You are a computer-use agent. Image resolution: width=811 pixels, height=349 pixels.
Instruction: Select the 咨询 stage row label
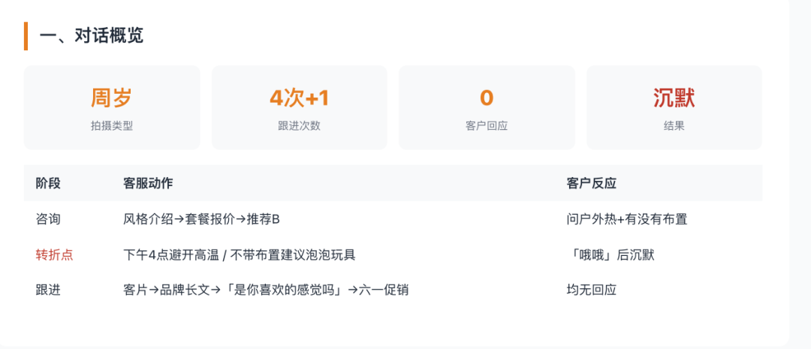(x=48, y=219)
